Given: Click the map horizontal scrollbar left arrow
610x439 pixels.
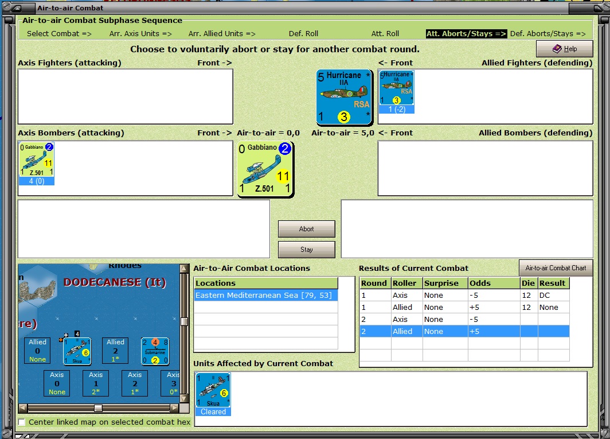Looking at the screenshot, I should pyautogui.click(x=23, y=408).
